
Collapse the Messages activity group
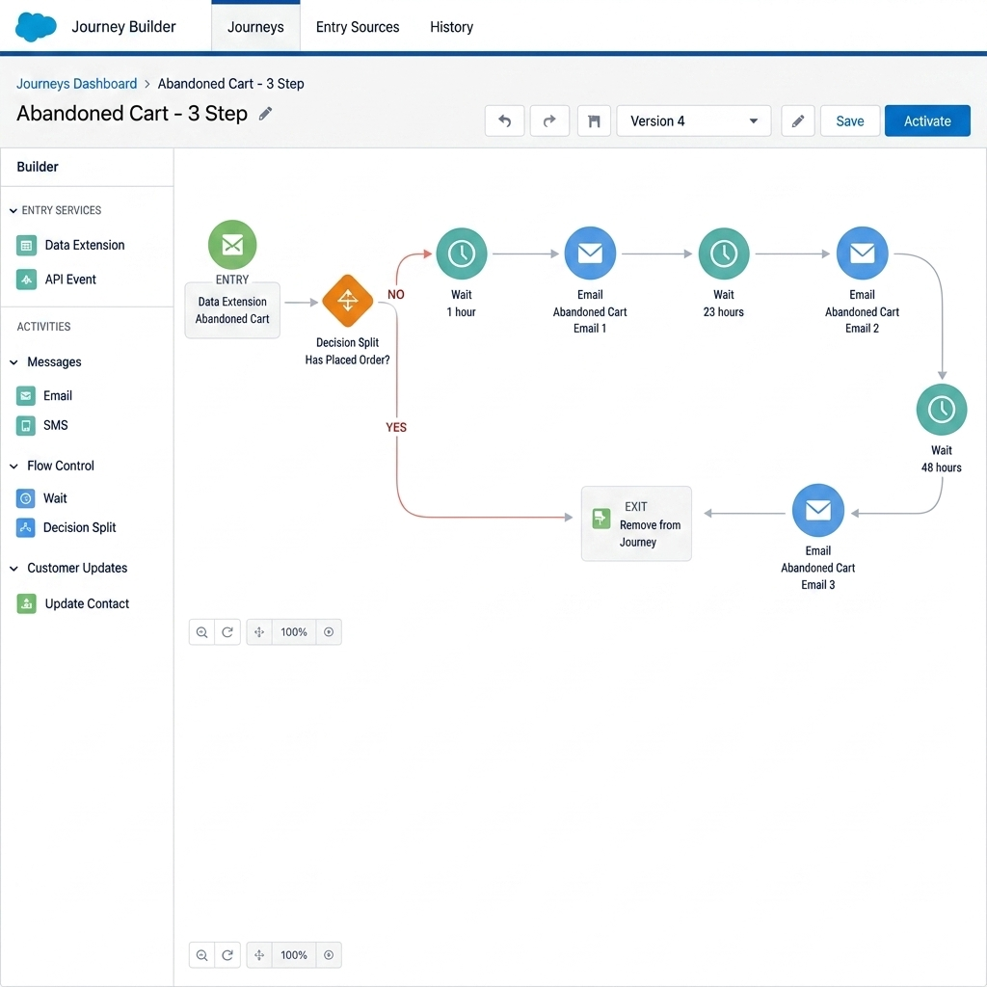pyautogui.click(x=13, y=362)
